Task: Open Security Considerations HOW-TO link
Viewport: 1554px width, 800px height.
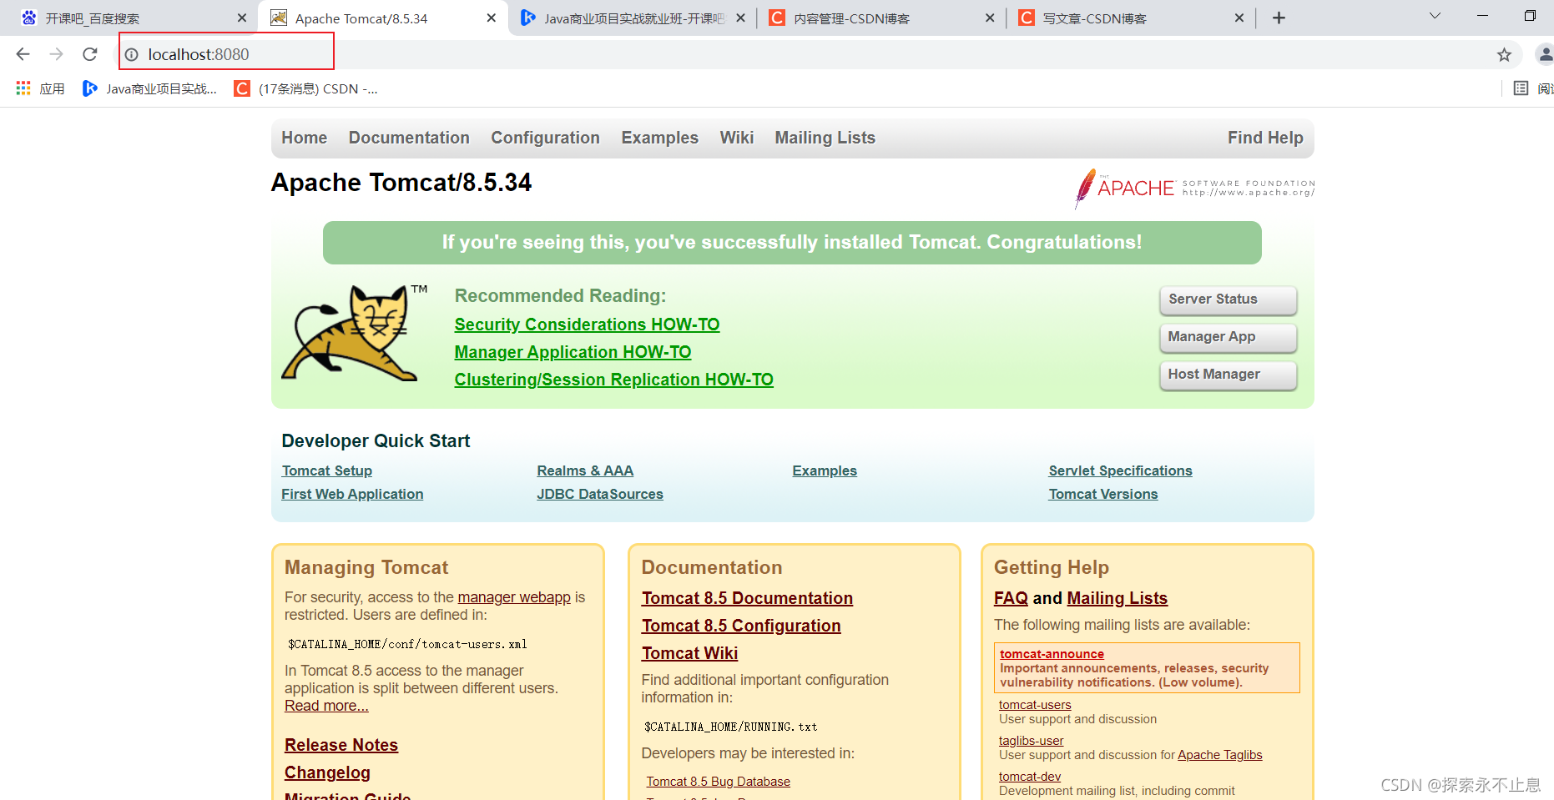Action: click(x=587, y=325)
